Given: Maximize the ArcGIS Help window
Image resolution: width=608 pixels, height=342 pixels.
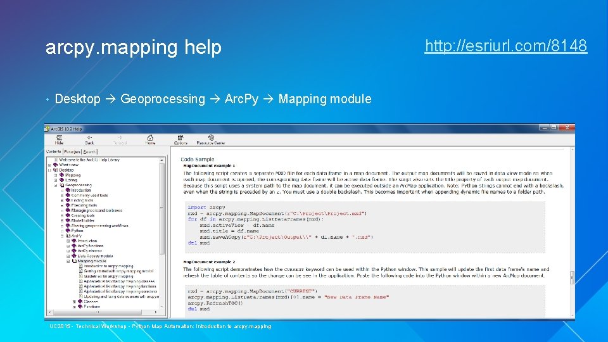Looking at the screenshot, I should (554, 127).
